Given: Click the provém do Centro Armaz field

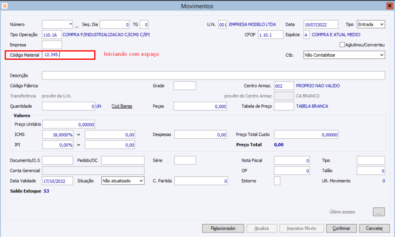Looking at the screenshot, I should click(284, 96).
